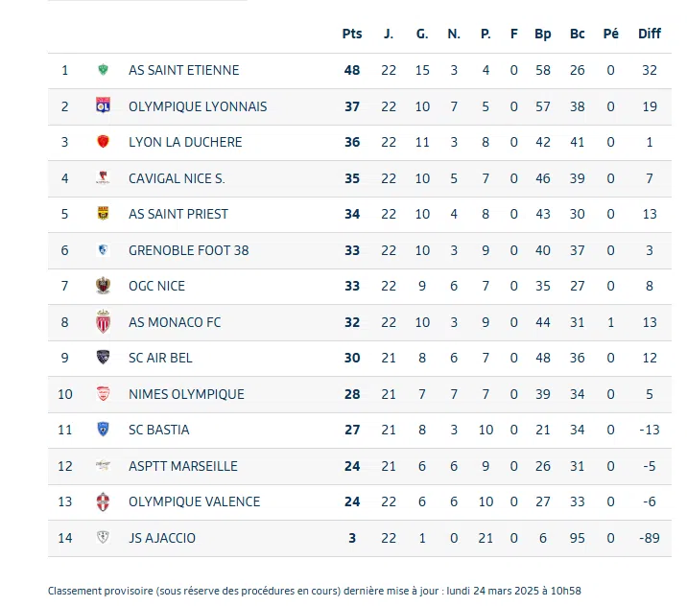The width and height of the screenshot is (687, 606).
Task: Click the Bc column header
Action: [577, 34]
